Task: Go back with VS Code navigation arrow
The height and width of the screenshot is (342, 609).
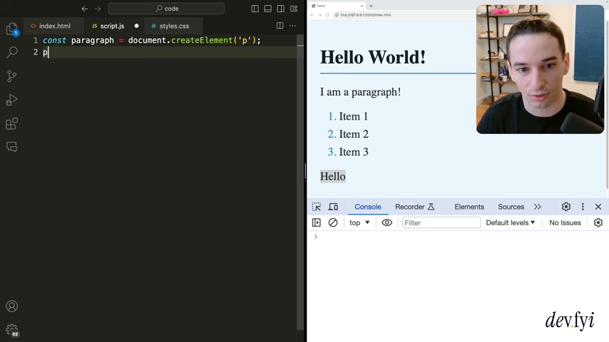Action: pyautogui.click(x=85, y=9)
